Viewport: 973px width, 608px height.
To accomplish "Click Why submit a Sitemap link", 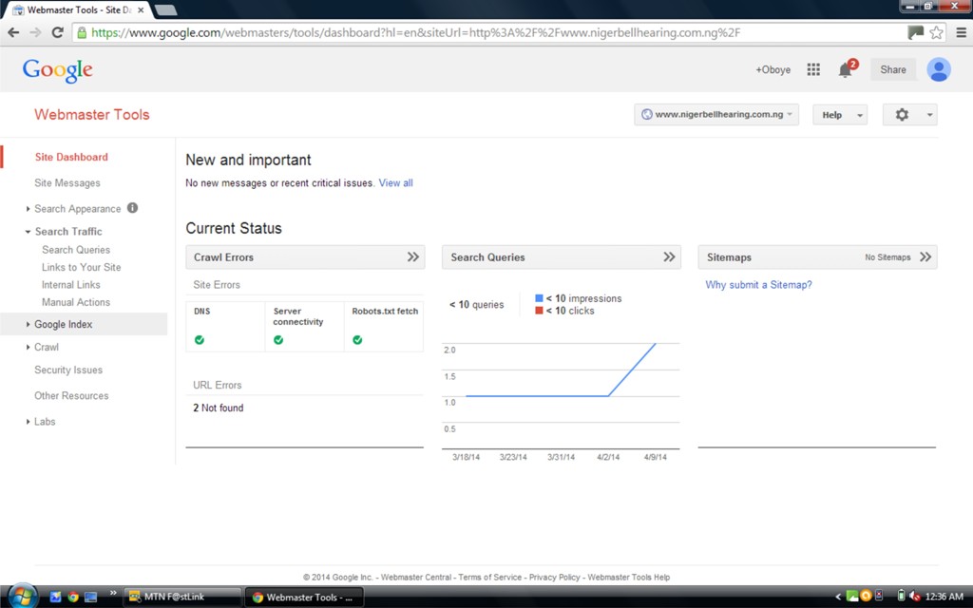I will [x=758, y=285].
